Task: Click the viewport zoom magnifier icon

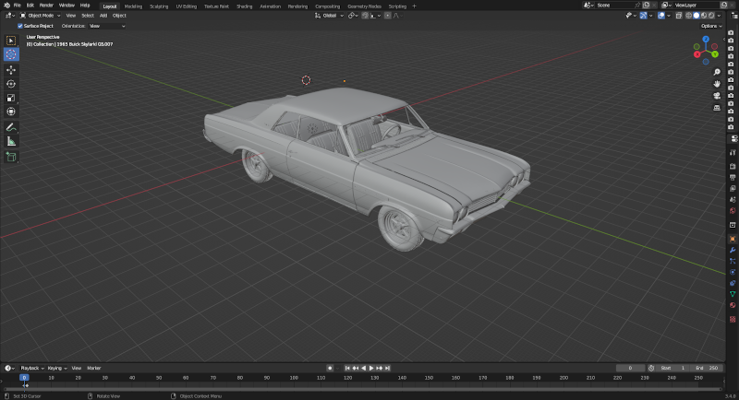Action: [x=717, y=72]
